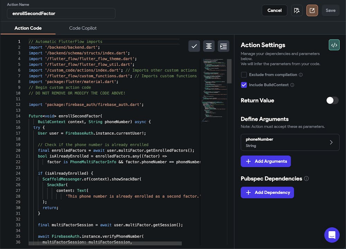Screen dimensions: 346x249
Task: Expand the phoneNumber argument chevron
Action: pos(331,142)
